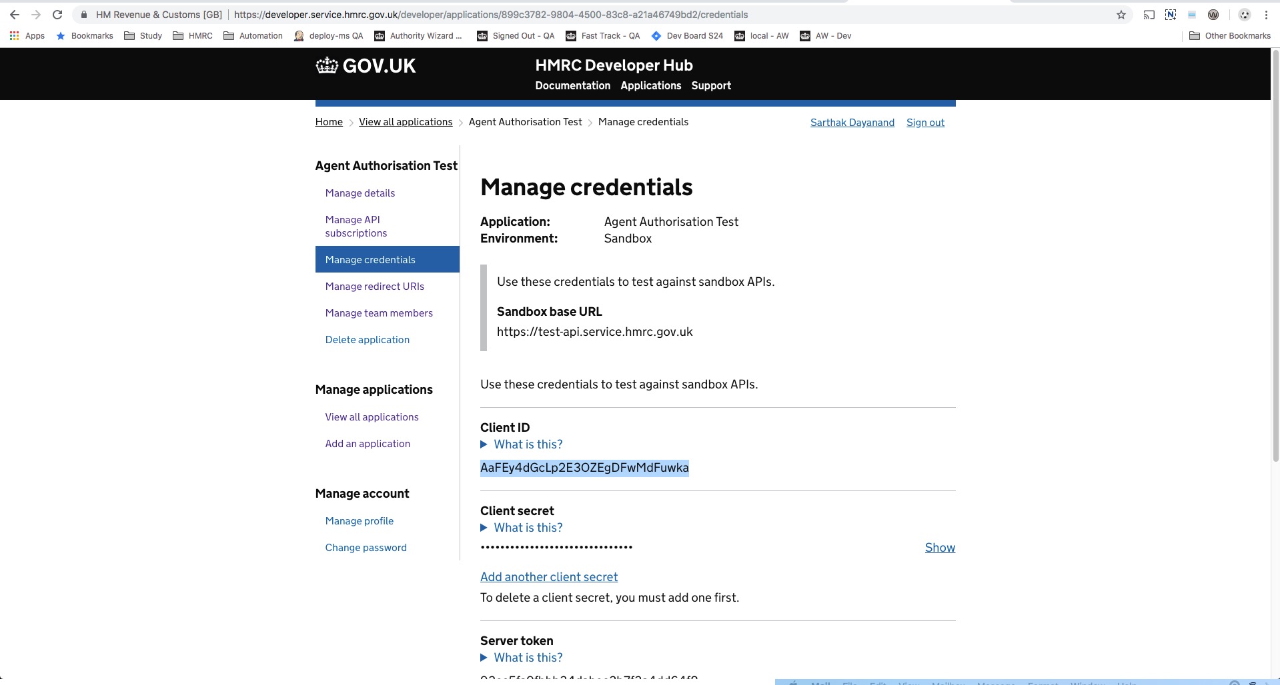
Task: Open the Authority Wizard bookmark
Action: click(418, 36)
